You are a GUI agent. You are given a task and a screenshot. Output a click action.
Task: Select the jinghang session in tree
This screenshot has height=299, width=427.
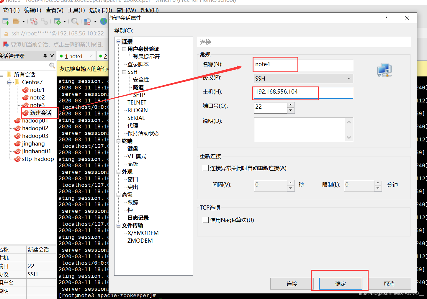33,143
